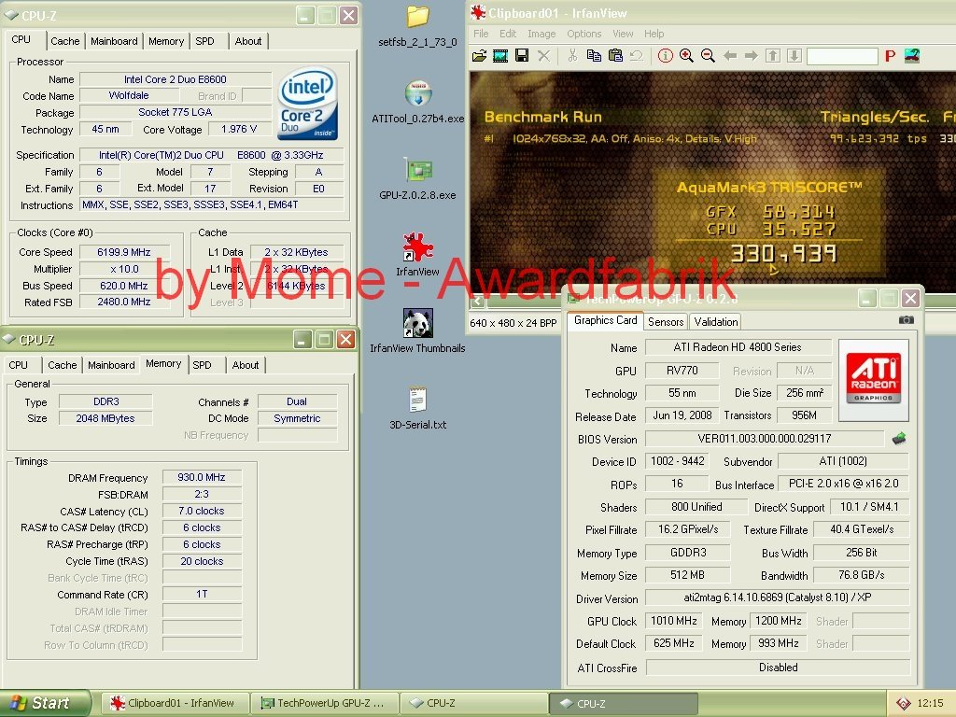
Task: Click the Core Voltage value 1.976 V
Action: [239, 129]
